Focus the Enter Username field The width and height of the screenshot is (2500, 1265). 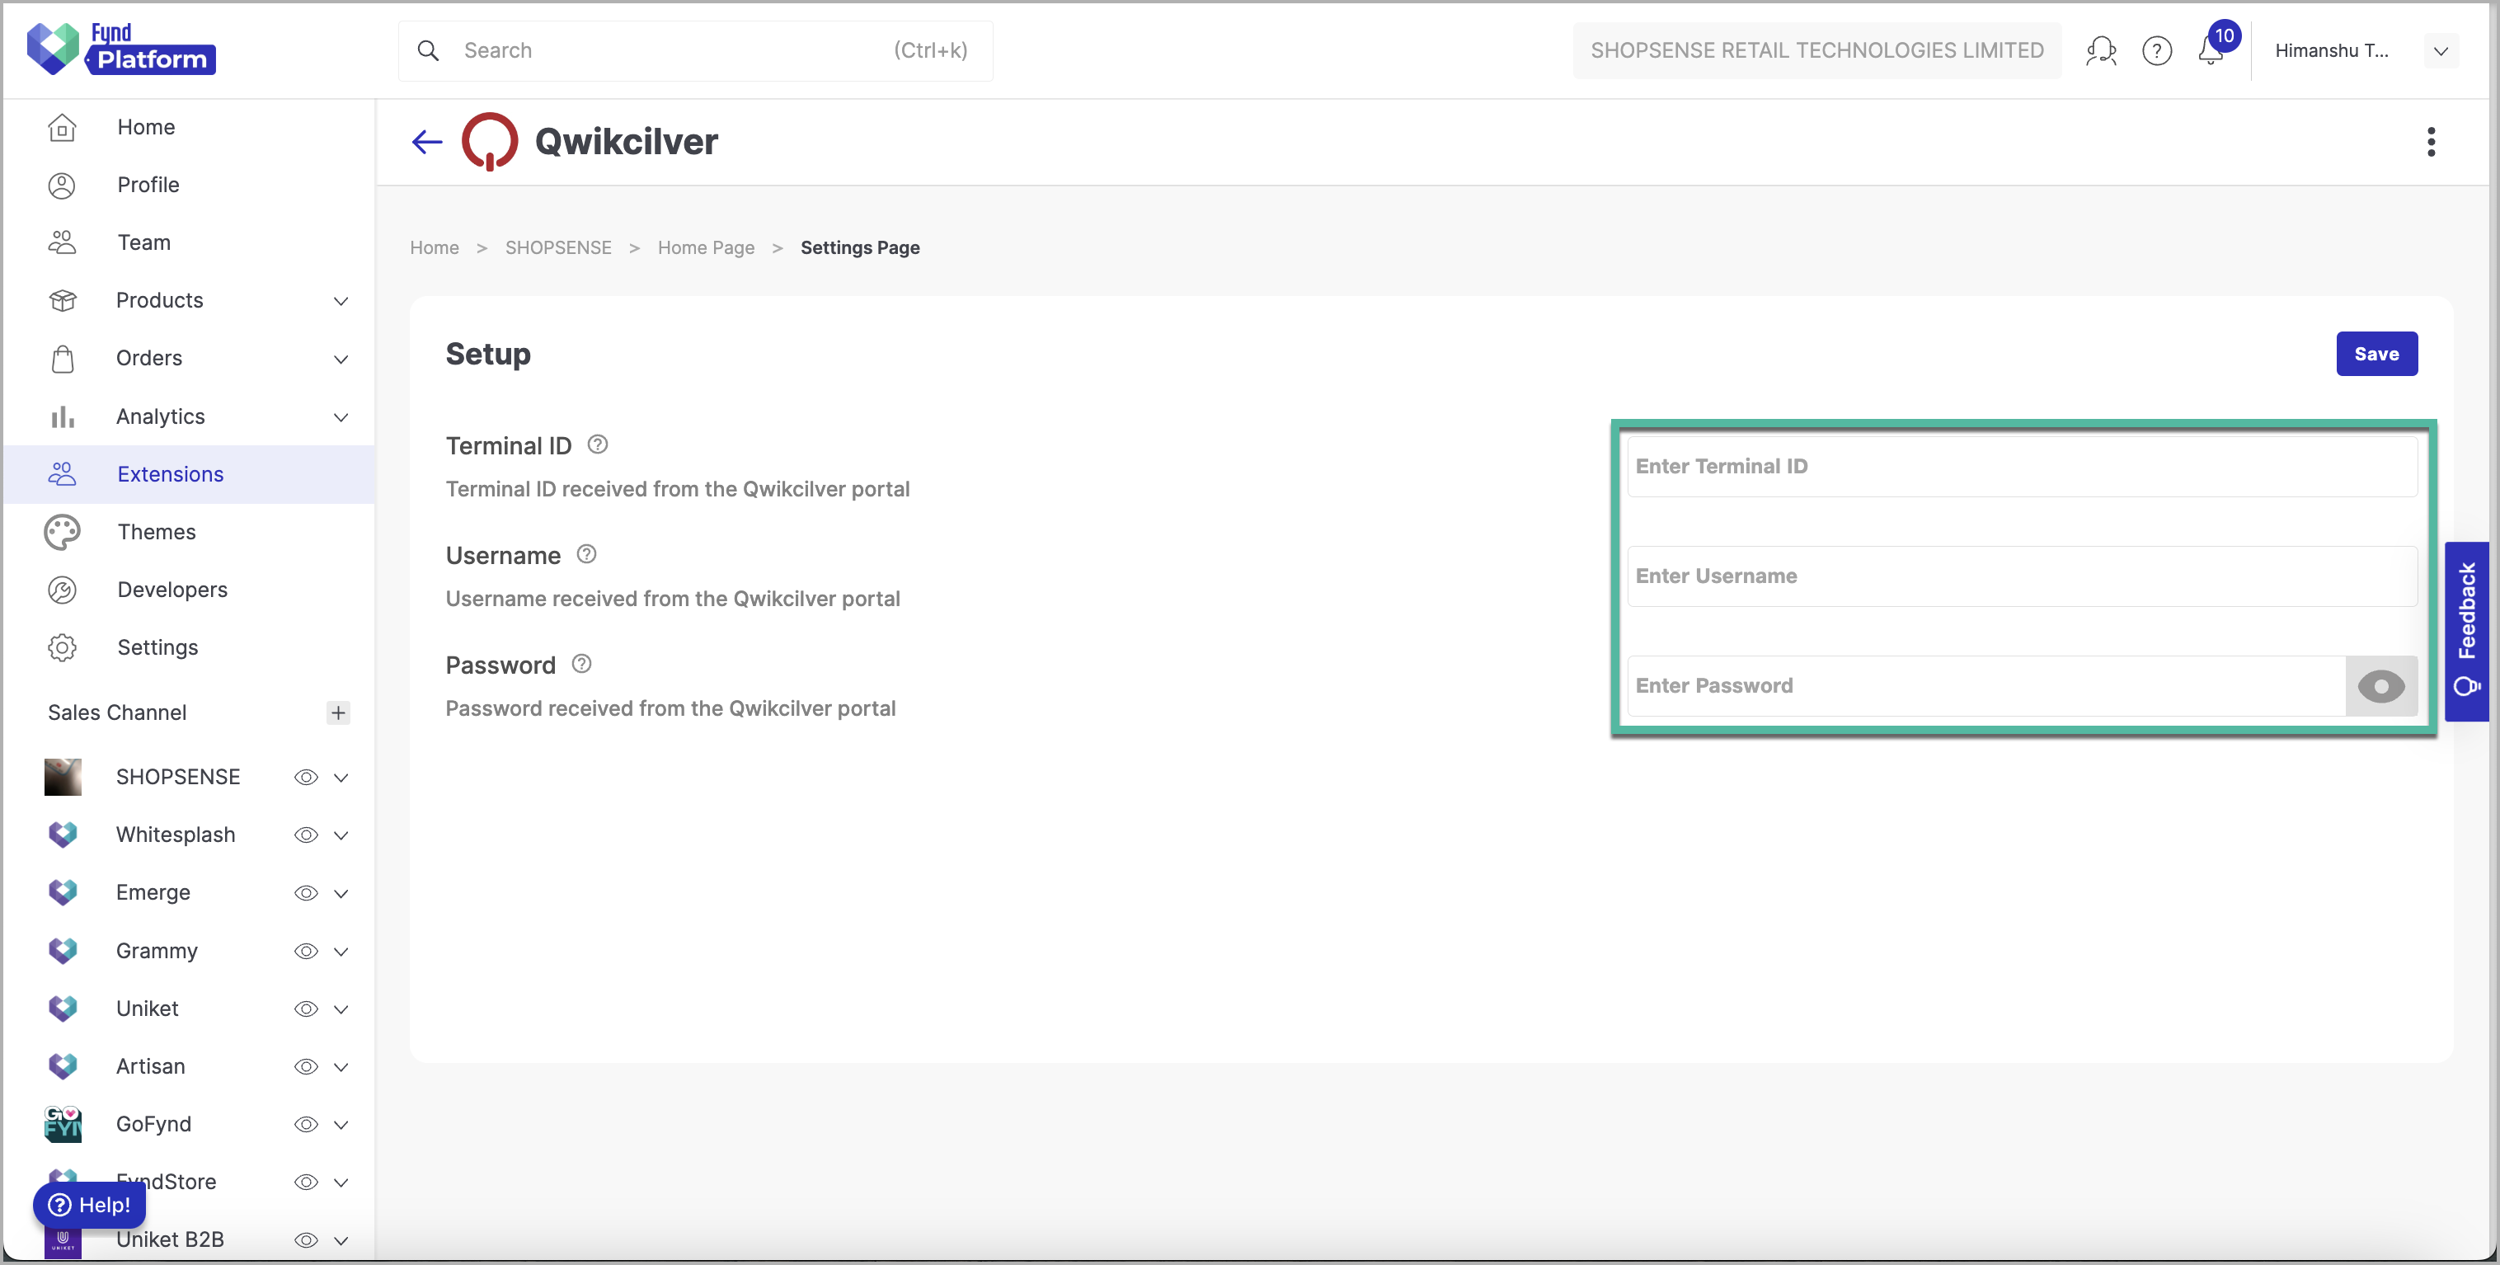tap(2023, 576)
